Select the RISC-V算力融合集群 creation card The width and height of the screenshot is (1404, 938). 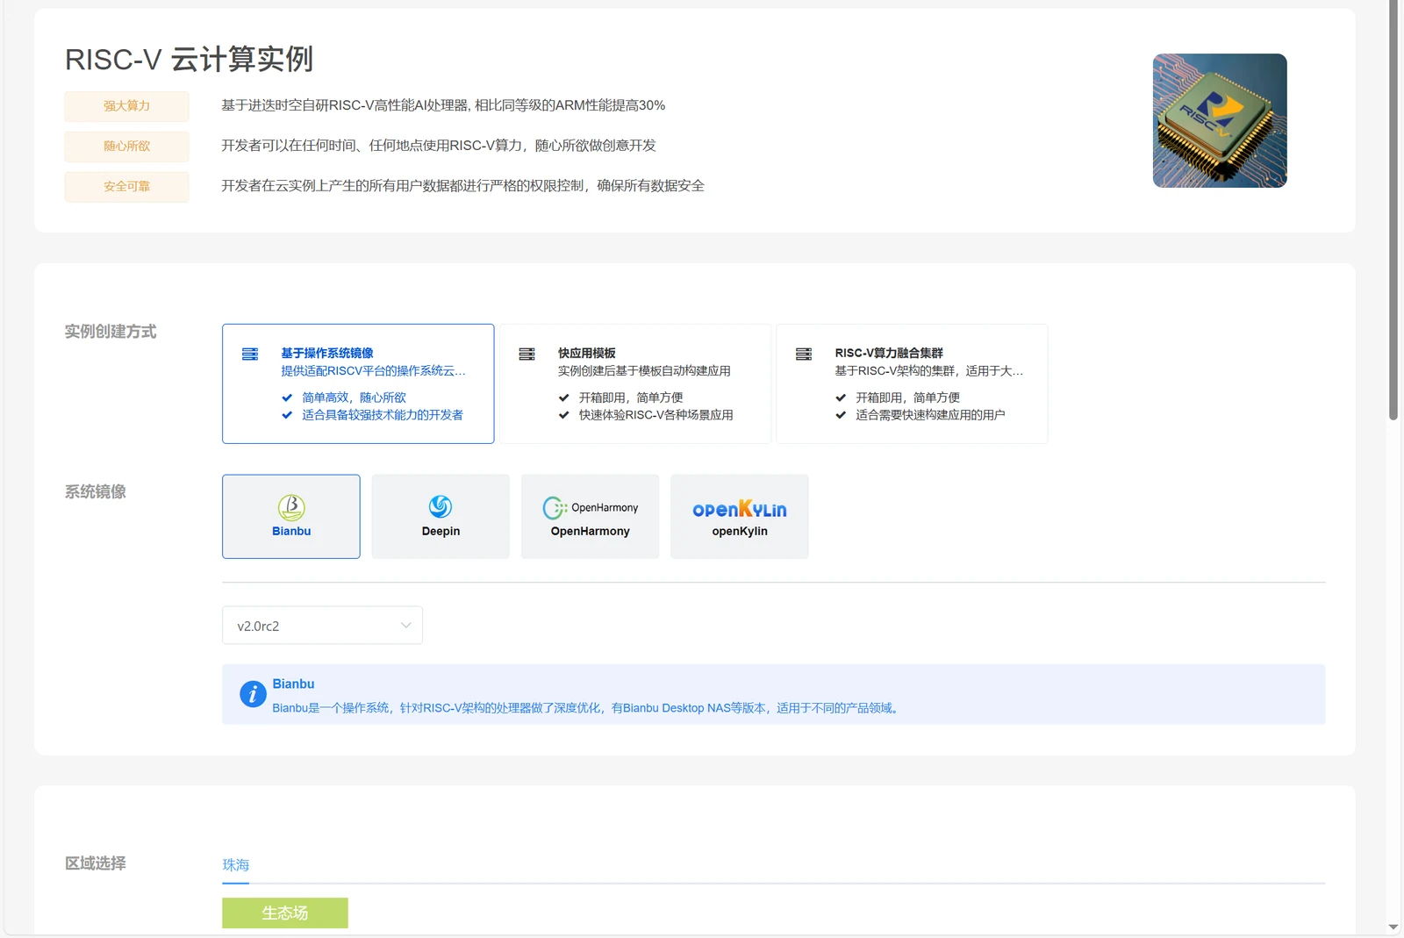tap(912, 383)
